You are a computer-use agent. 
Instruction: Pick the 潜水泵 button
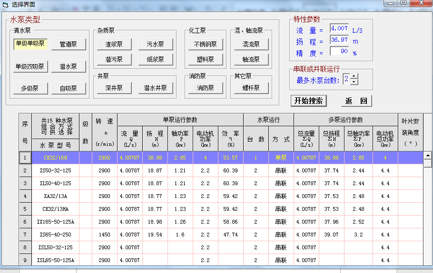(69, 66)
